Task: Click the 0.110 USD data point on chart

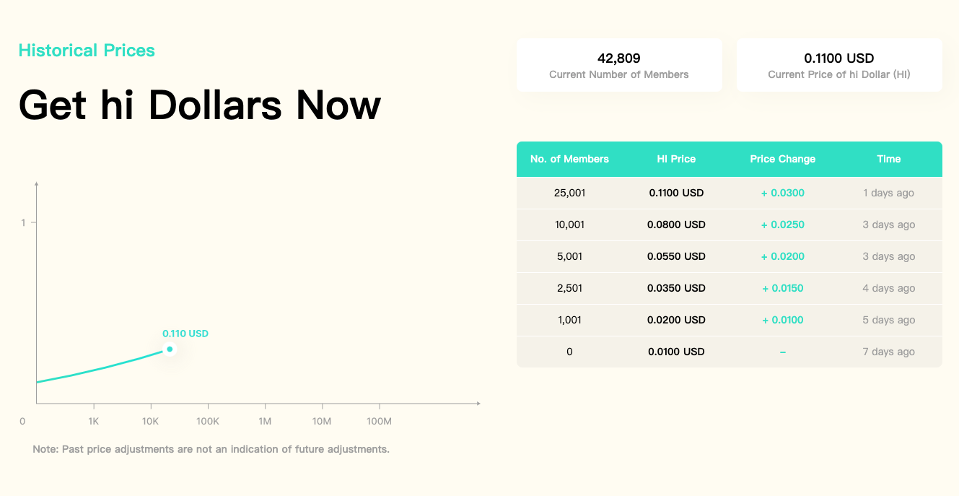Action: pos(170,349)
